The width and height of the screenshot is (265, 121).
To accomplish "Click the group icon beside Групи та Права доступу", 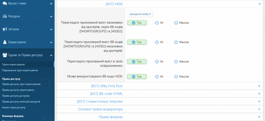I will coord(5,55).
